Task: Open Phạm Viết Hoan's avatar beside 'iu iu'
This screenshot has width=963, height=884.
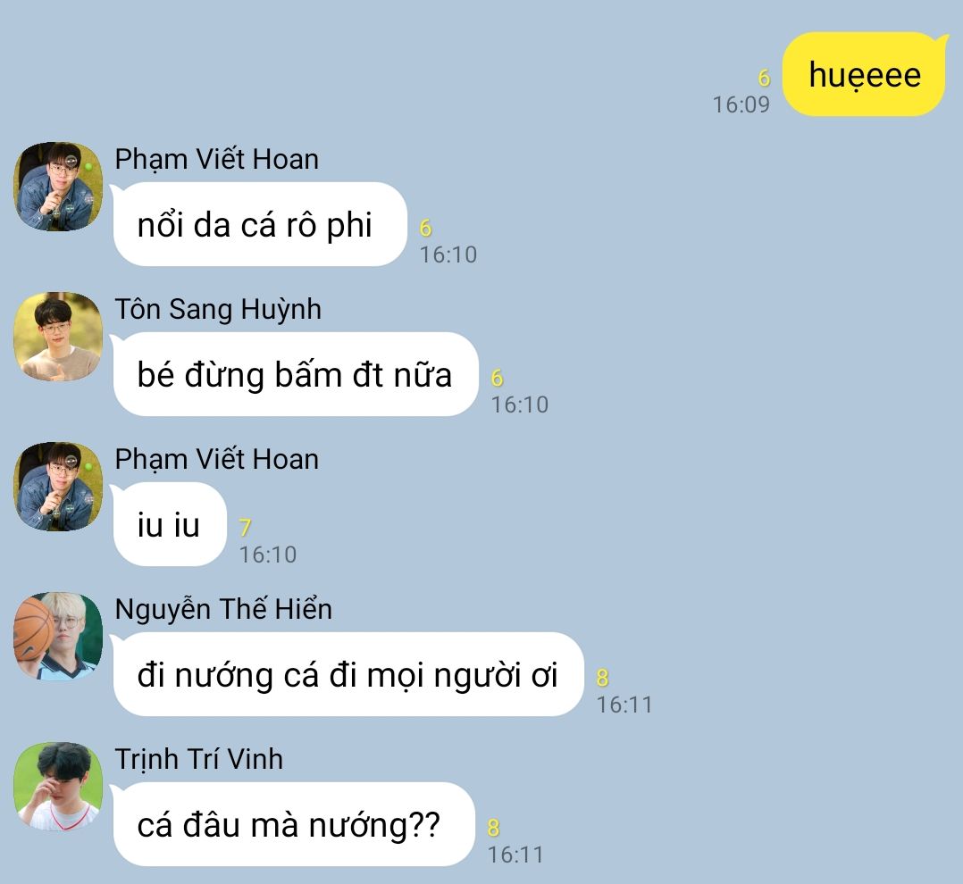Action: click(x=58, y=487)
